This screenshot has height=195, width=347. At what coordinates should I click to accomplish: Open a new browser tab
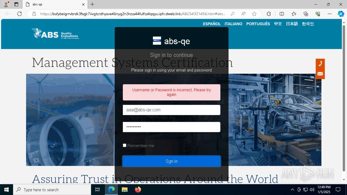[x=92, y=4]
